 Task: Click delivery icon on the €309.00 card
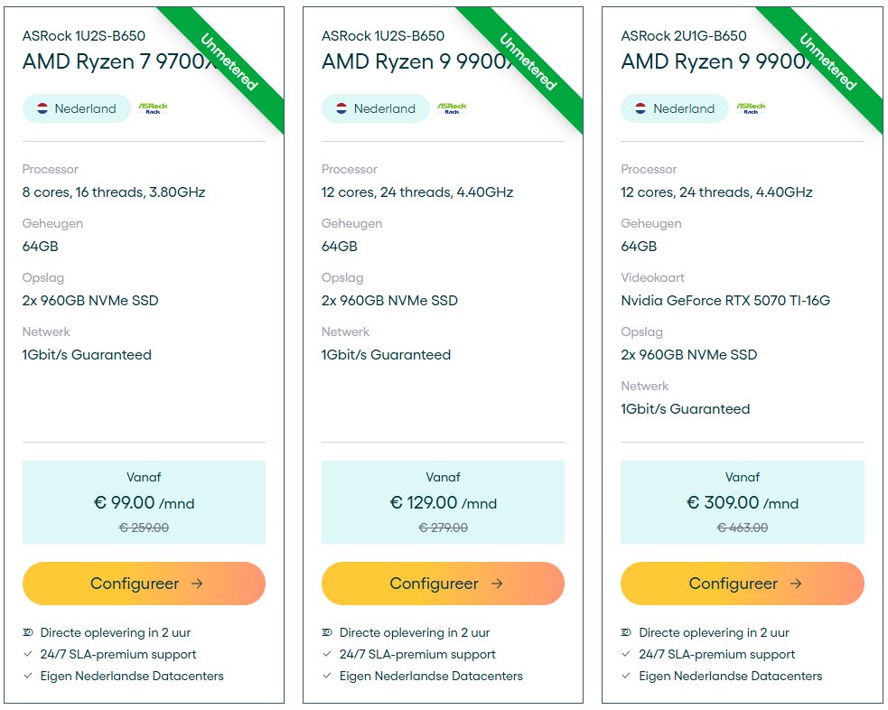626,632
